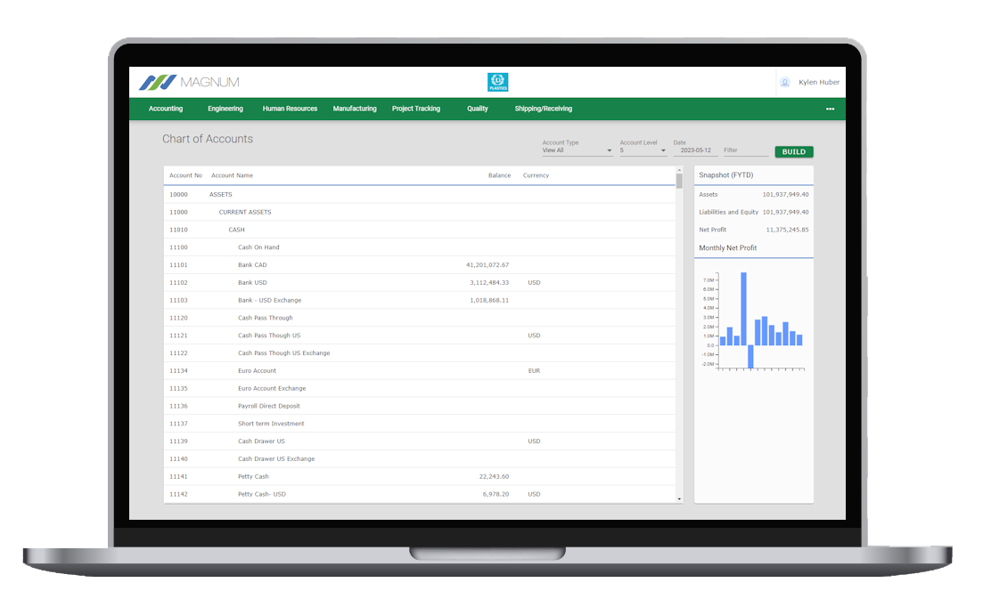Select the Payroll Direct Deposit account
The height and width of the screenshot is (607, 983).
point(420,406)
